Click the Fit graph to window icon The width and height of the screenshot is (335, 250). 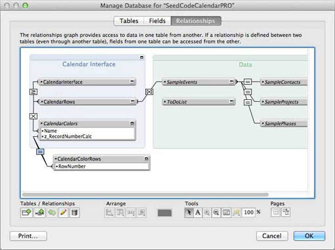pyautogui.click(x=226, y=213)
